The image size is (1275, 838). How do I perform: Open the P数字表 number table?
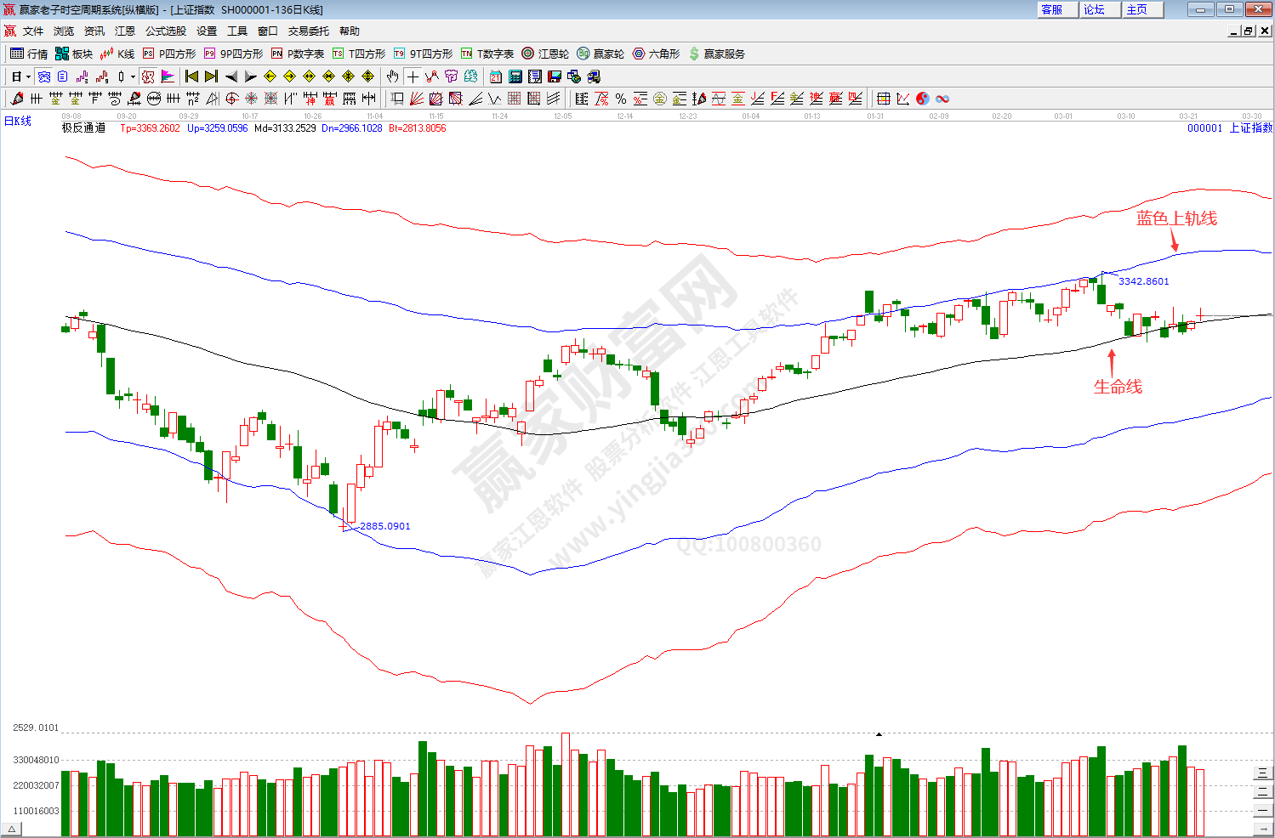tap(298, 54)
